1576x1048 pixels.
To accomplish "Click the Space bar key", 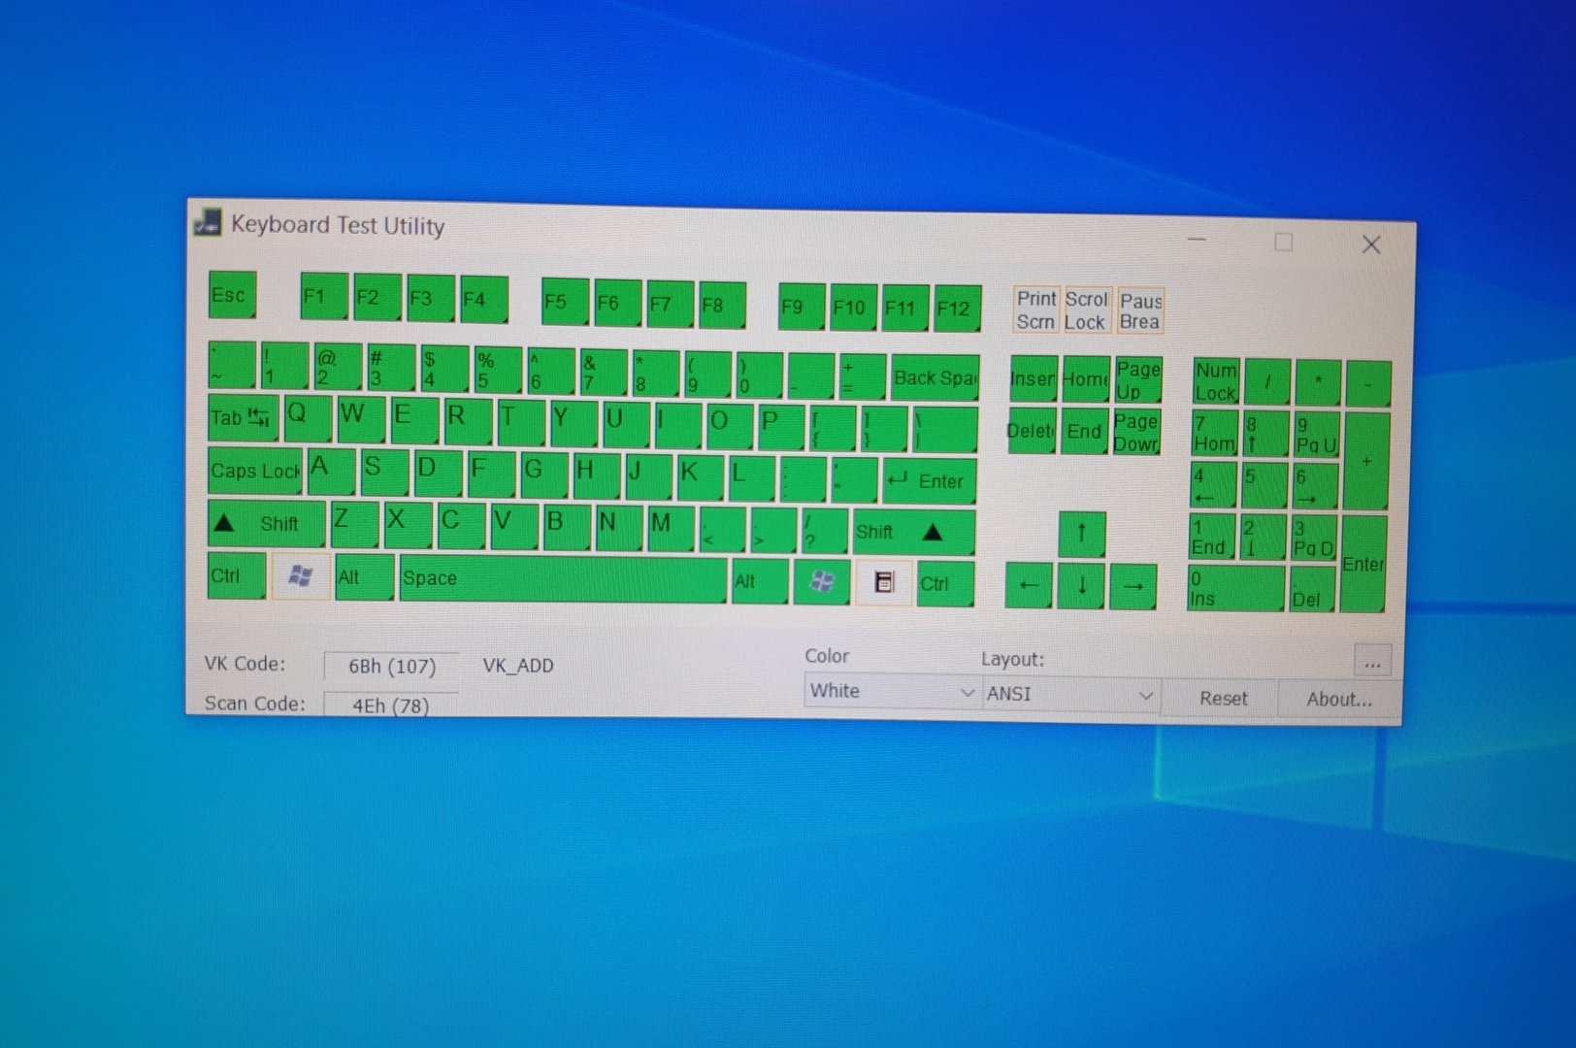I will [x=563, y=578].
